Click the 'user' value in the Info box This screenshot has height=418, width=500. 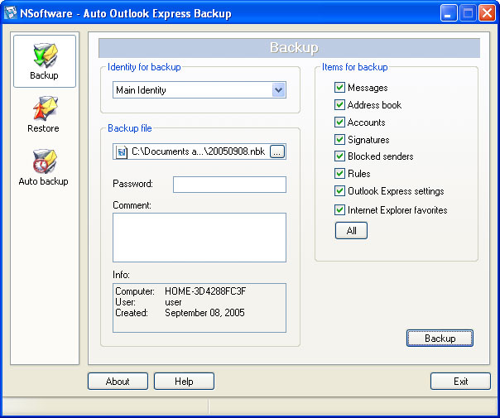173,302
